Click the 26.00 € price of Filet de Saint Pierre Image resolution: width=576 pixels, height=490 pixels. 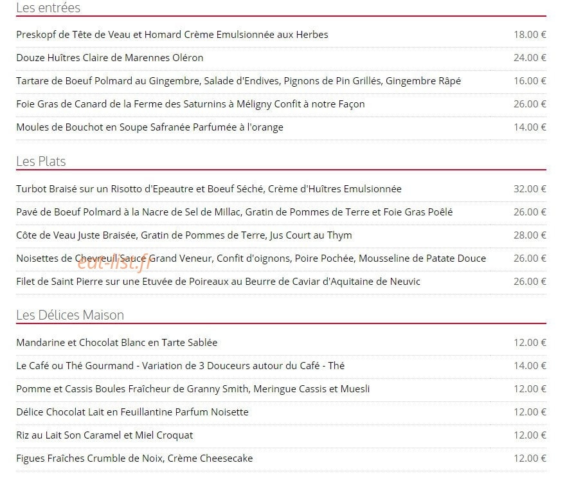tap(530, 282)
